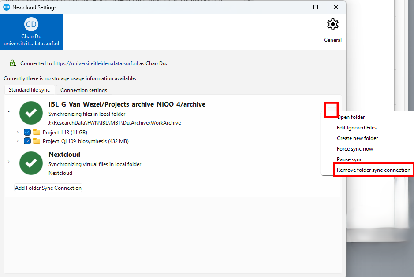The image size is (414, 277).
Task: Click the Nextcloud logo in title bar
Action: tap(6, 7)
